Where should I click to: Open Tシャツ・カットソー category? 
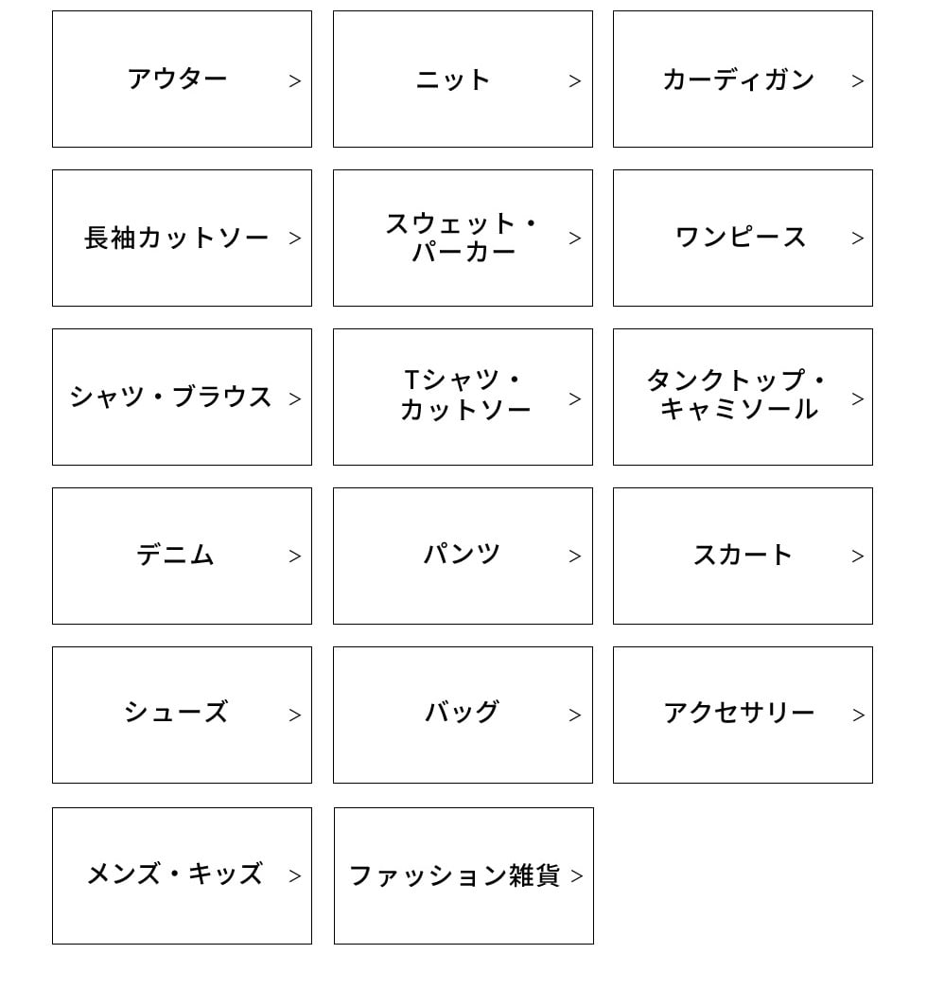463,397
